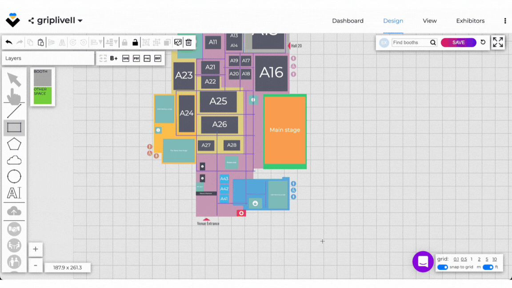Set grid size to 10
Viewport: 512px width, 288px height.
click(494, 259)
